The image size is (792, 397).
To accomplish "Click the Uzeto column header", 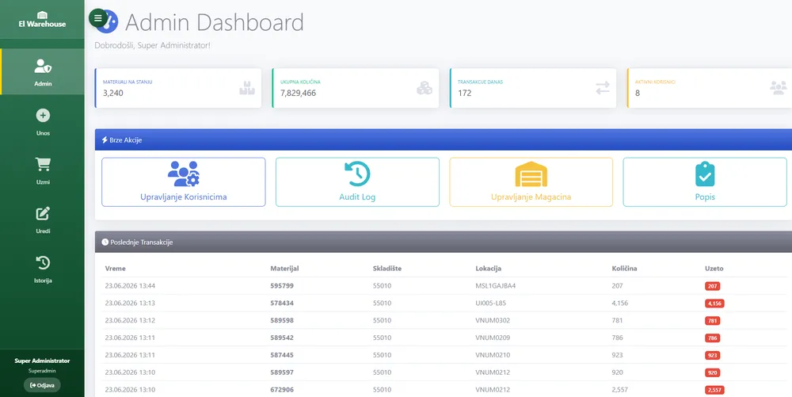I will 714,268.
